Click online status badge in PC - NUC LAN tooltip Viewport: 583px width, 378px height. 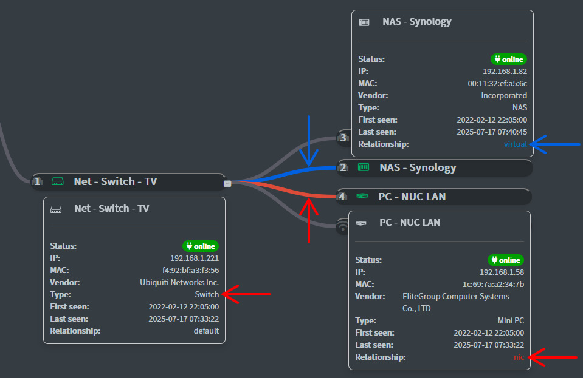(x=506, y=260)
